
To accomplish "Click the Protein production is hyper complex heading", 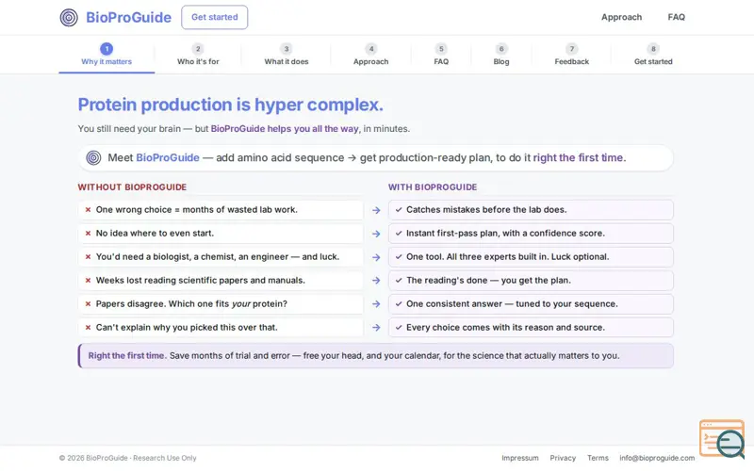I will [x=231, y=105].
